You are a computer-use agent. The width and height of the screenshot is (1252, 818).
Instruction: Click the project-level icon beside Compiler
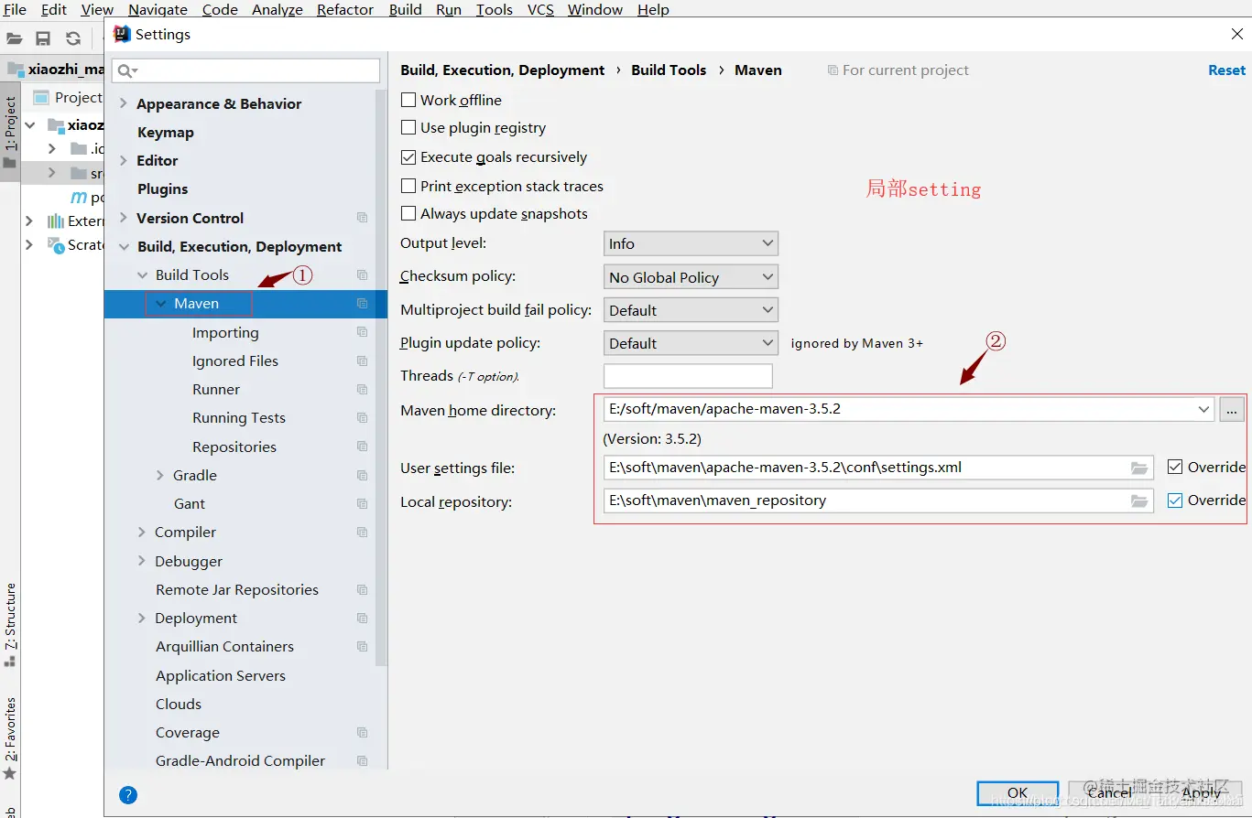[362, 532]
